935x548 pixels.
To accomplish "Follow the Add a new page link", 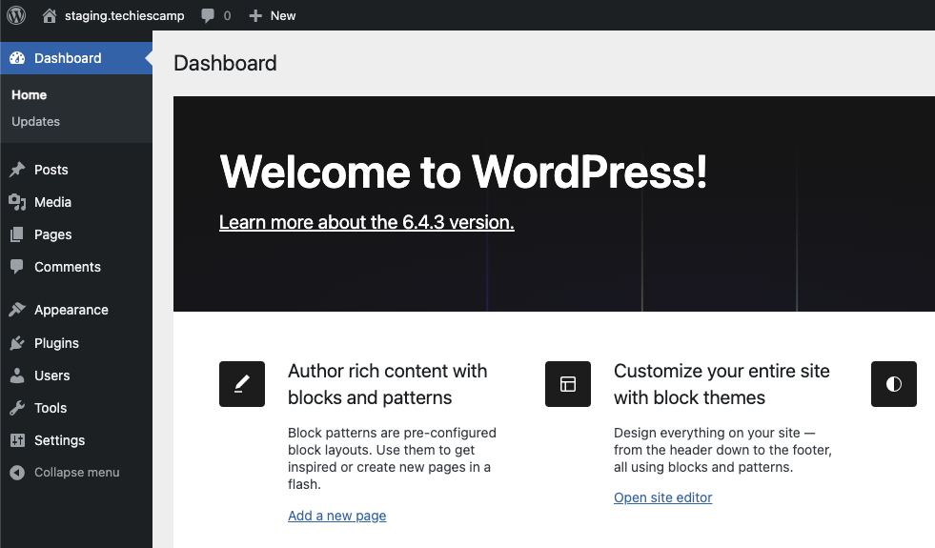I will [x=336, y=516].
